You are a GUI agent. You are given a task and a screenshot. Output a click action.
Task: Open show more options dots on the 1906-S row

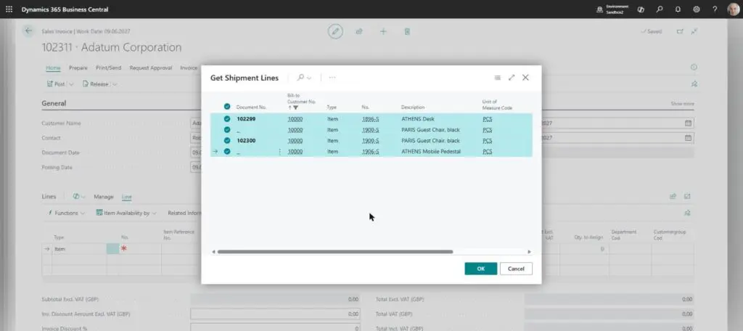tap(279, 152)
